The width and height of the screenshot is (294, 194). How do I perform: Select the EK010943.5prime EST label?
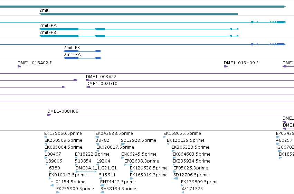(x=68, y=175)
